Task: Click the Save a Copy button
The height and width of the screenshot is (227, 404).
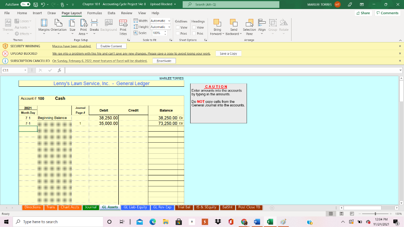Action: 228,53
